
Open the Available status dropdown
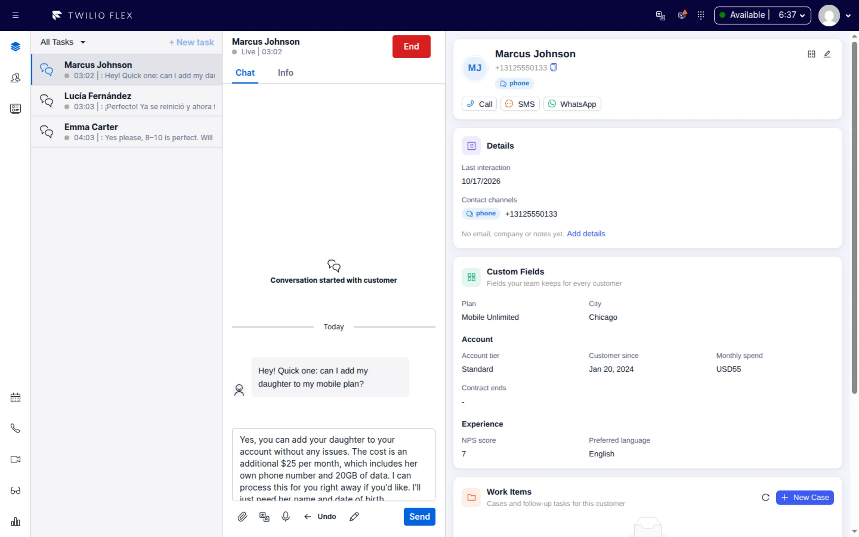(762, 15)
